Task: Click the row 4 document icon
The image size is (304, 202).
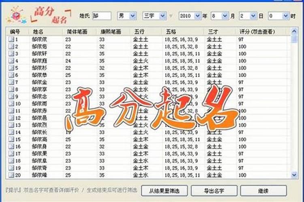Action: [11, 61]
